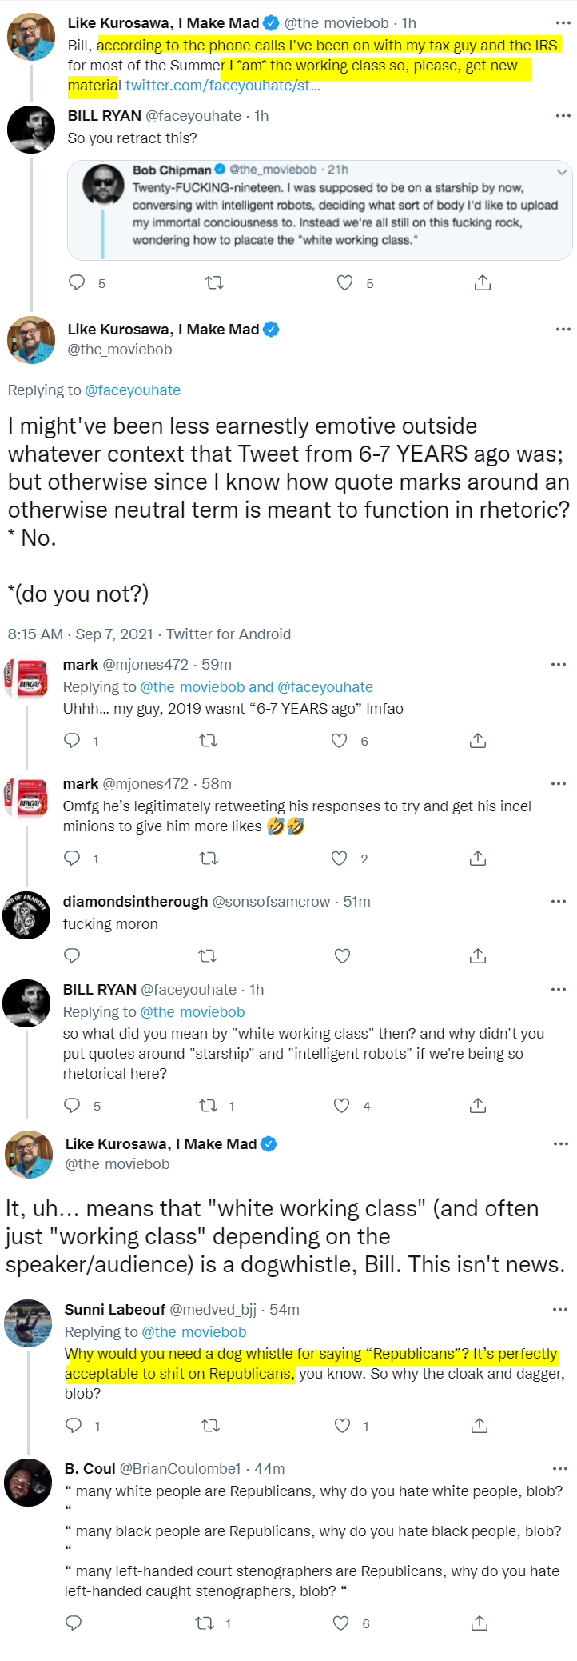
Task: Open more options on Sunni Labeouf's tweet
Action: click(x=560, y=1309)
